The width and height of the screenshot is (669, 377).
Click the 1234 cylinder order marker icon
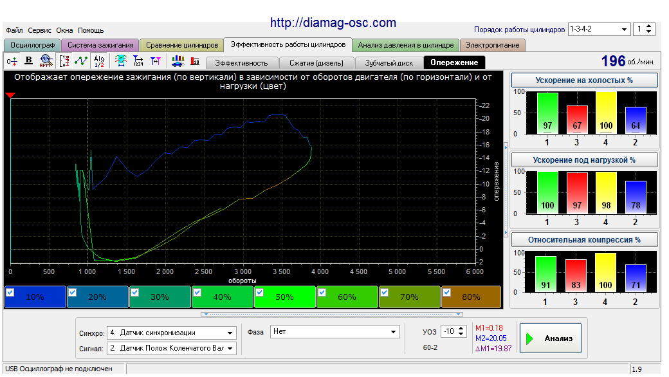[x=138, y=61]
